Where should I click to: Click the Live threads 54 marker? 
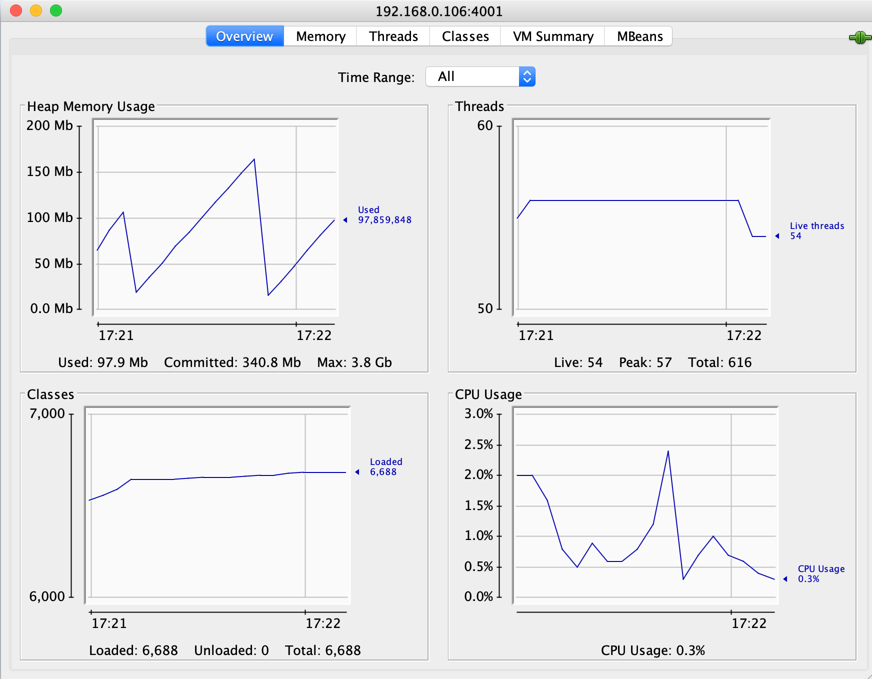(816, 231)
